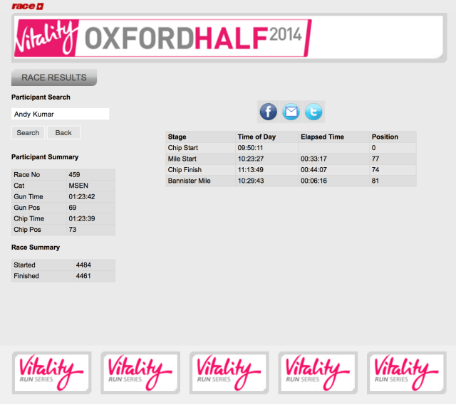Click the Chip Finish stage row
This screenshot has height=404, width=456.
click(x=291, y=170)
